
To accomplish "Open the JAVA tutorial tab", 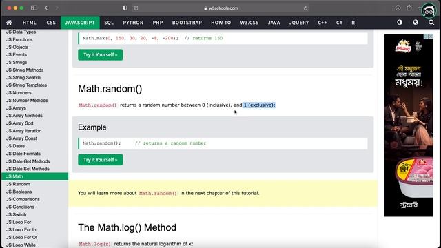I will pyautogui.click(x=274, y=23).
